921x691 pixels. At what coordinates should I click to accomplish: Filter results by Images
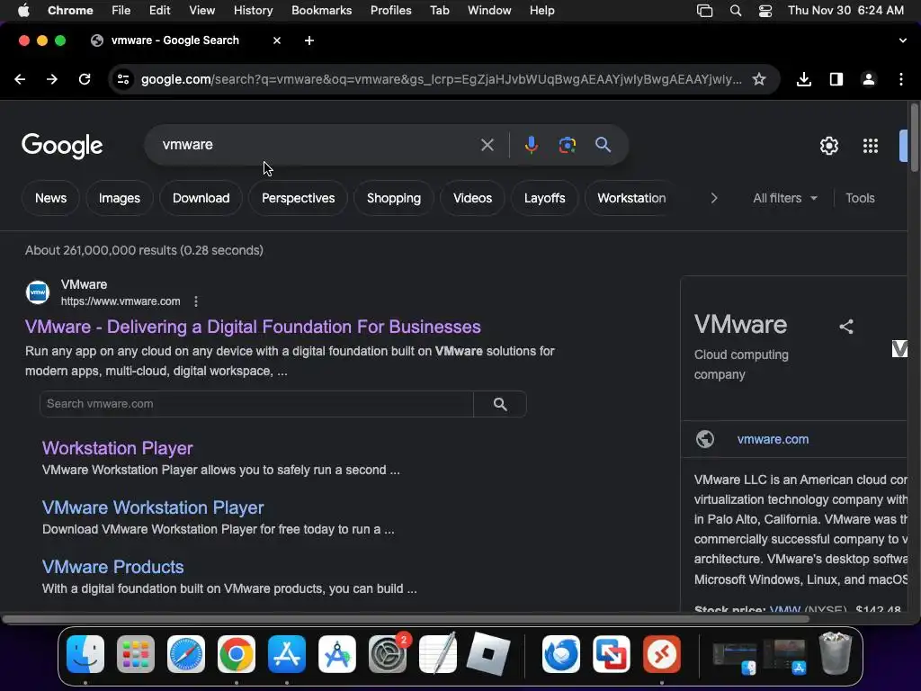click(x=120, y=198)
